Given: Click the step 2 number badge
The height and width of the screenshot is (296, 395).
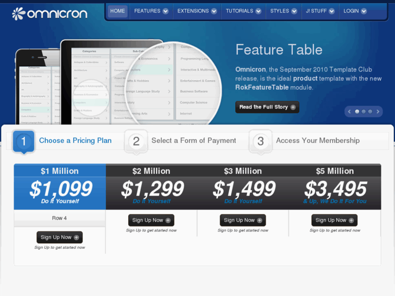Looking at the screenshot, I should click(x=136, y=142).
